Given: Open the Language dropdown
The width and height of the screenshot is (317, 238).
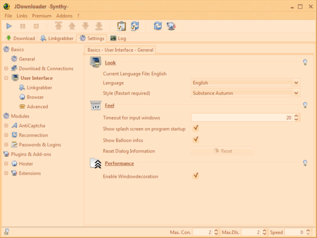Looking at the screenshot, I should (245, 83).
